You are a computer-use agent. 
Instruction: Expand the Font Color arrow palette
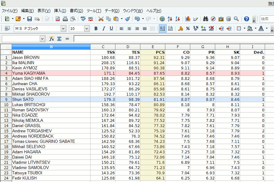[x=267, y=28]
